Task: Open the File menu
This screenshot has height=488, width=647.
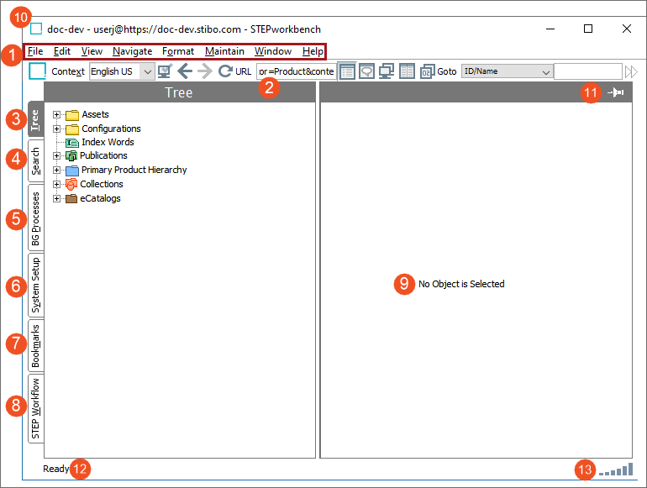Action: (35, 51)
